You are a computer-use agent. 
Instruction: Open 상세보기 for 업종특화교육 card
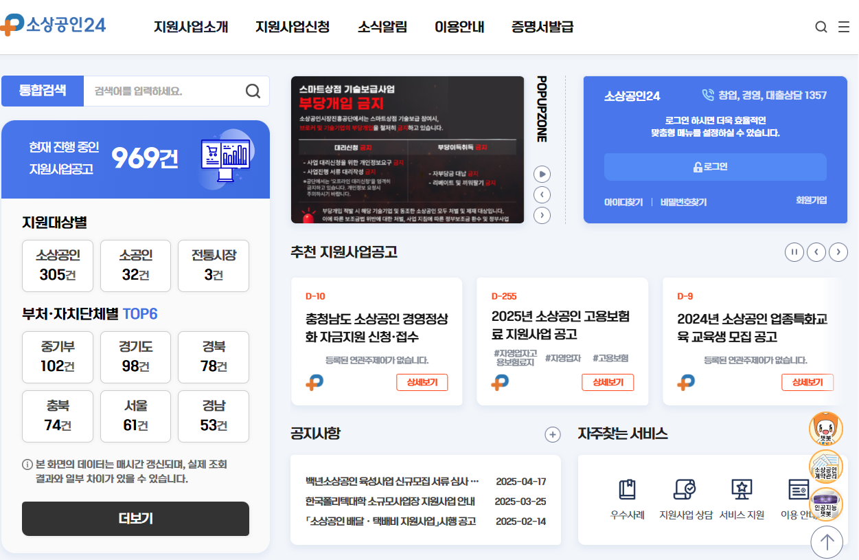click(x=808, y=383)
